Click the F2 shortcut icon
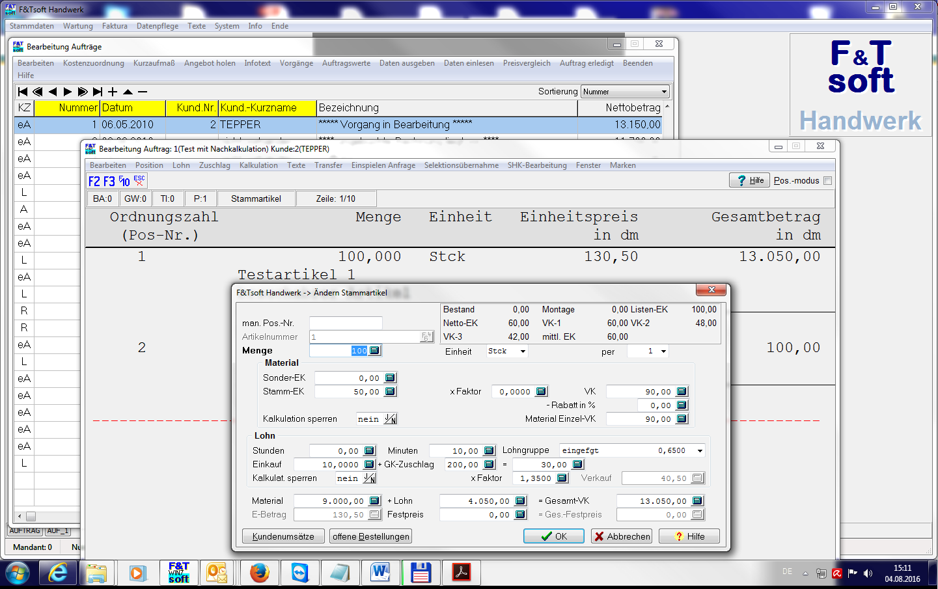938x589 pixels. [x=94, y=182]
